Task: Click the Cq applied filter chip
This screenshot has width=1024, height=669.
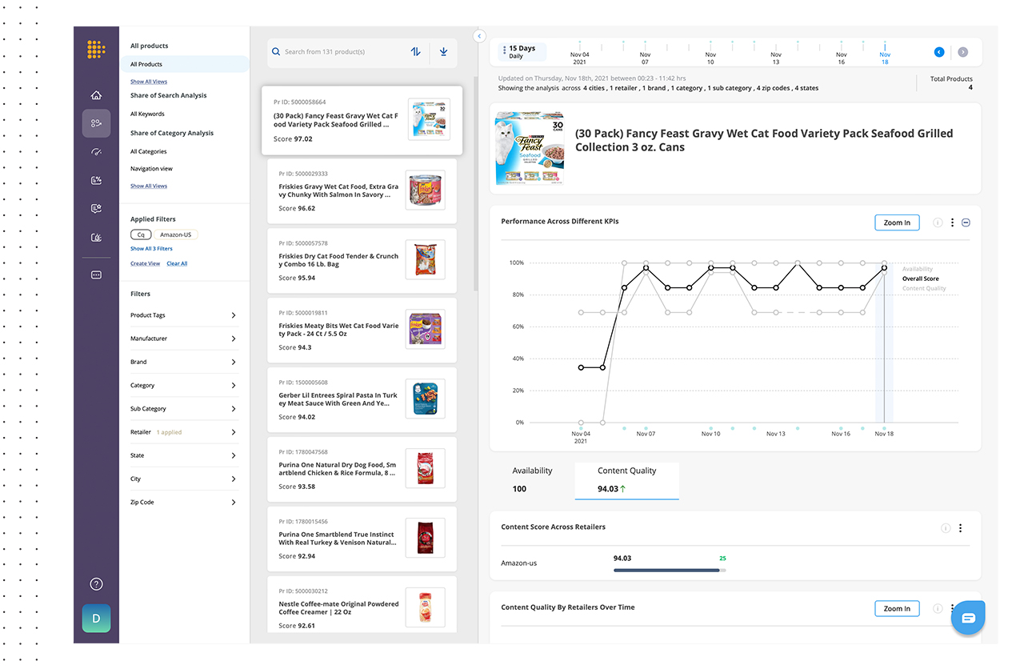Action: pos(141,234)
